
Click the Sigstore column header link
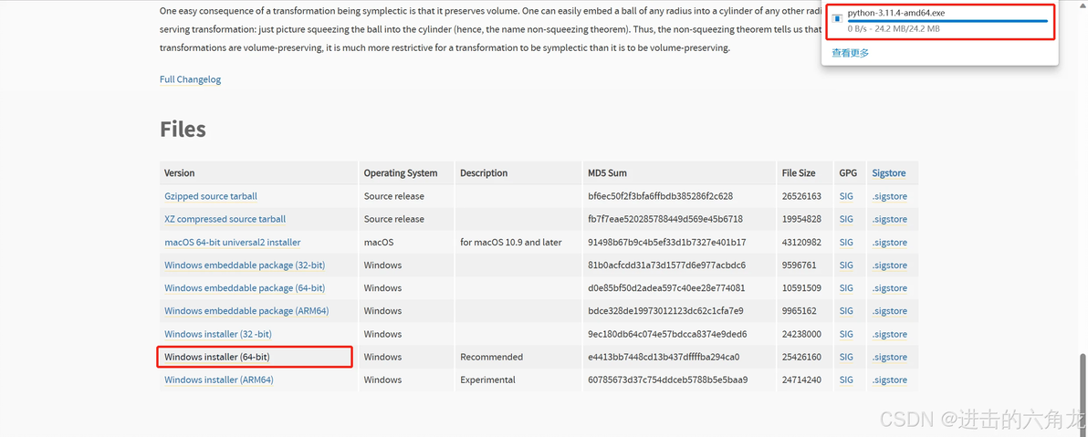tap(888, 172)
